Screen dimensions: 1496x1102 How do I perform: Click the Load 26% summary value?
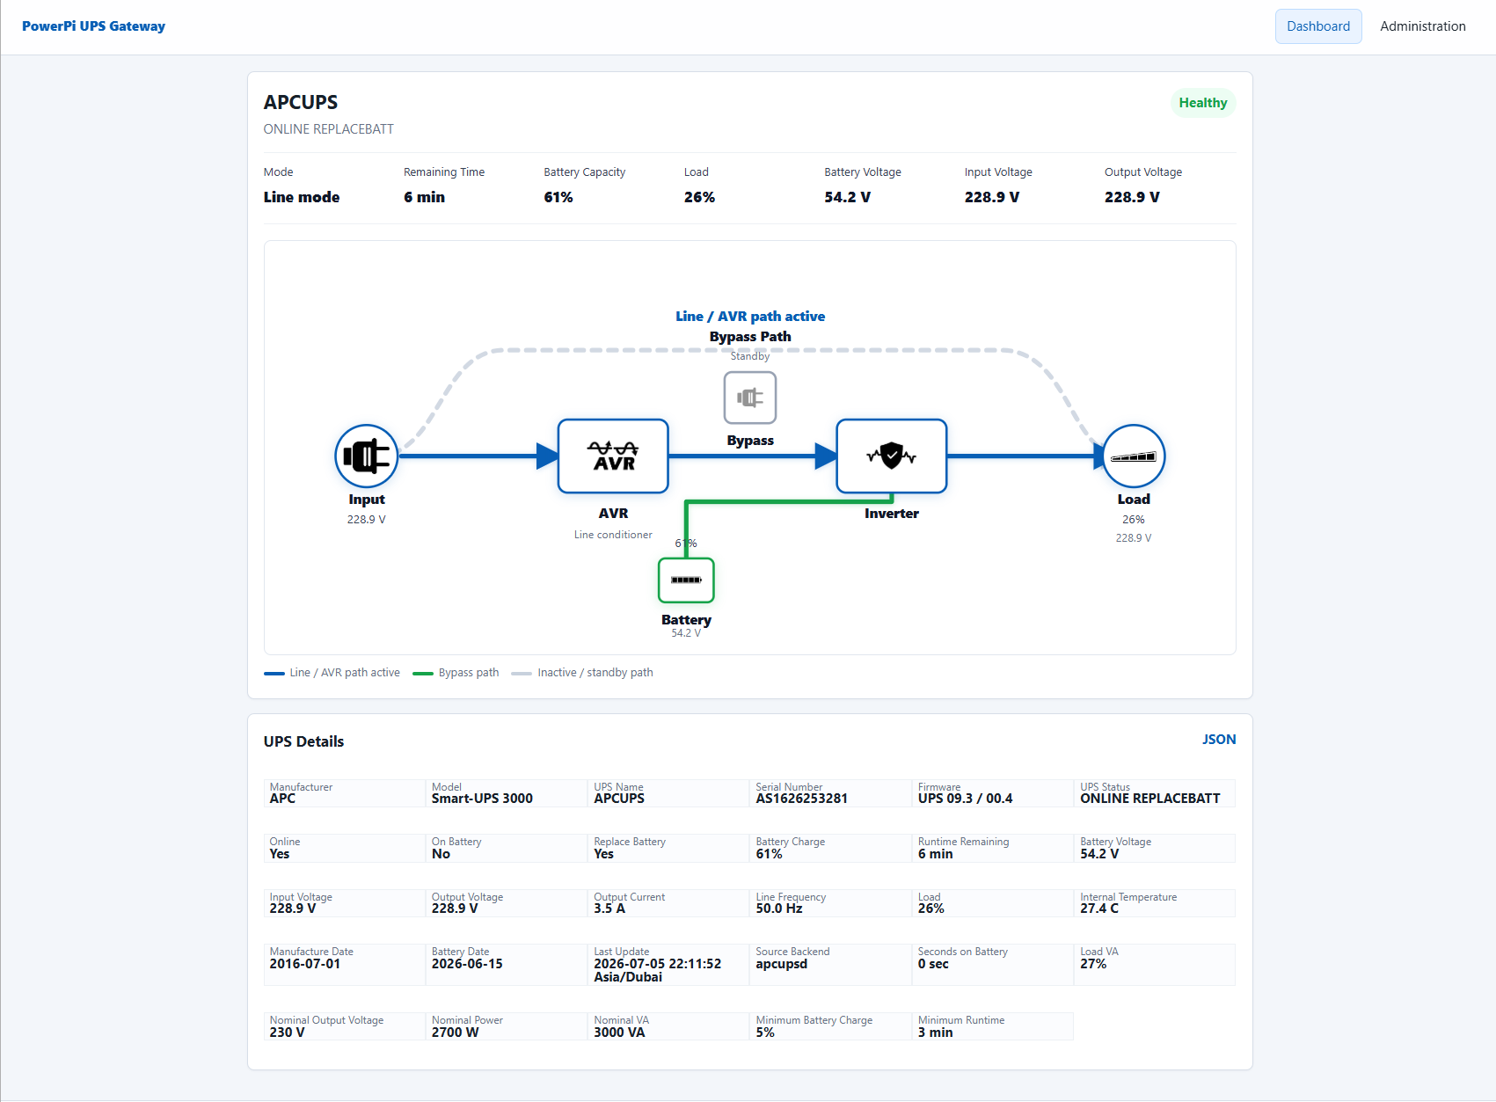coord(699,197)
